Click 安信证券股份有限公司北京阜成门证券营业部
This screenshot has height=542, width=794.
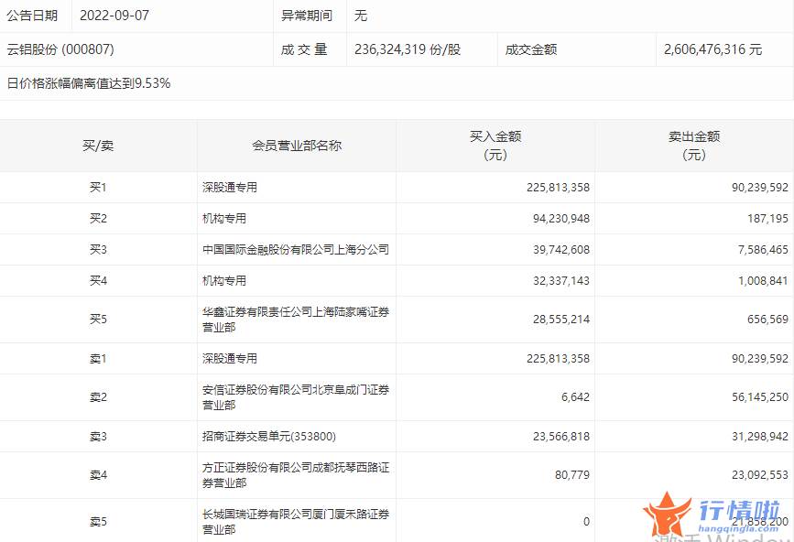click(x=296, y=397)
